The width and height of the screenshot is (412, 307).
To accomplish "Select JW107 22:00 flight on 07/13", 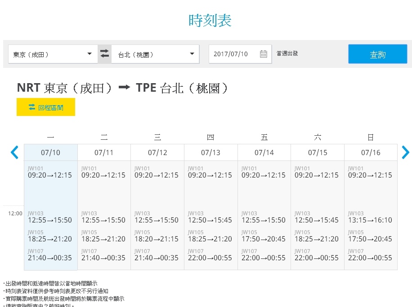I will coord(210,255).
